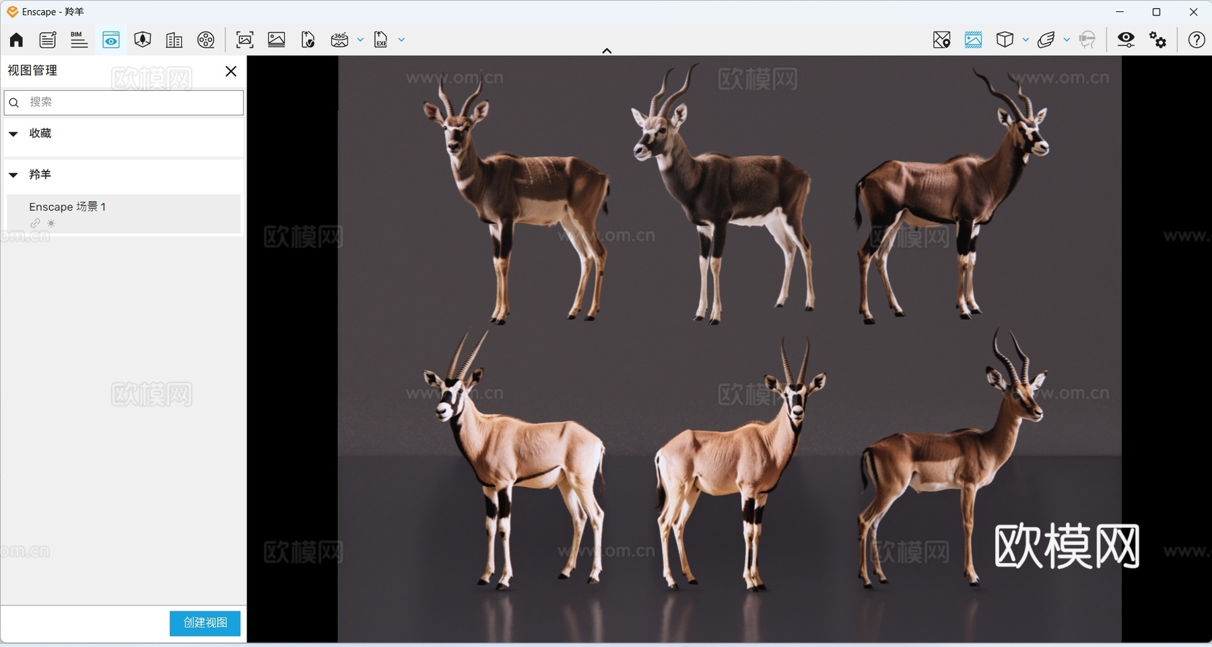The image size is (1212, 647).
Task: Open the feedback notes icon
Action: (48, 40)
